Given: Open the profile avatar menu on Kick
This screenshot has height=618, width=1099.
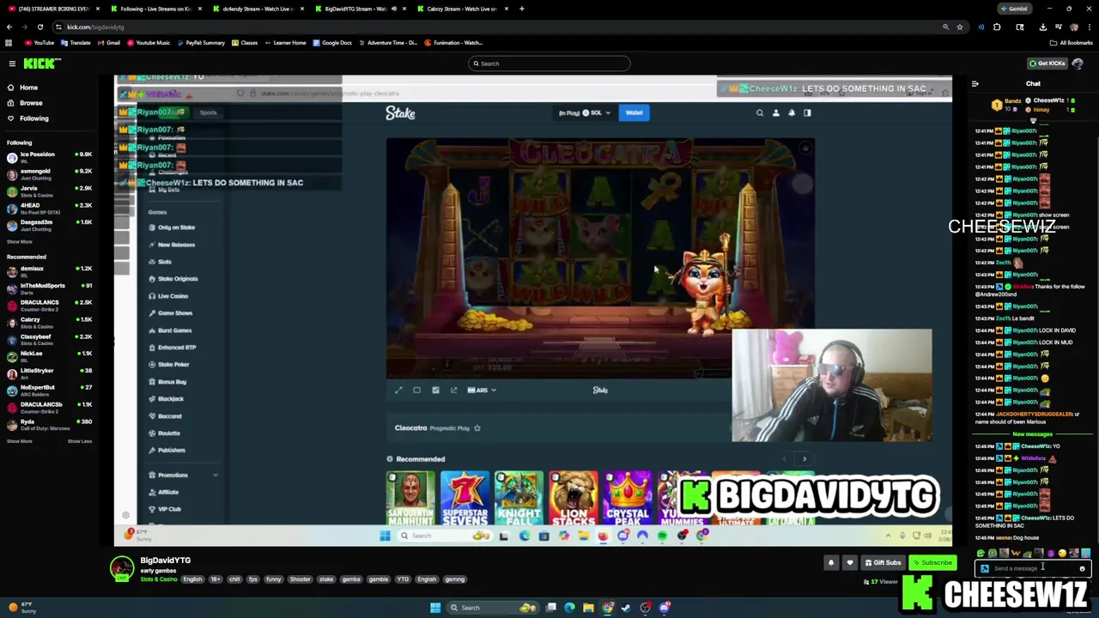Looking at the screenshot, I should click(x=1078, y=64).
